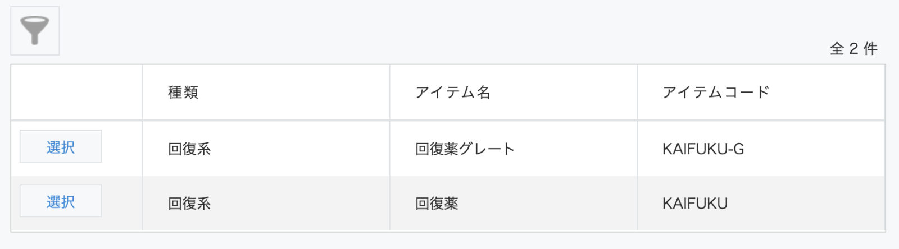This screenshot has height=249, width=899.
Task: Click 回復系 in the second data row
Action: 189,203
